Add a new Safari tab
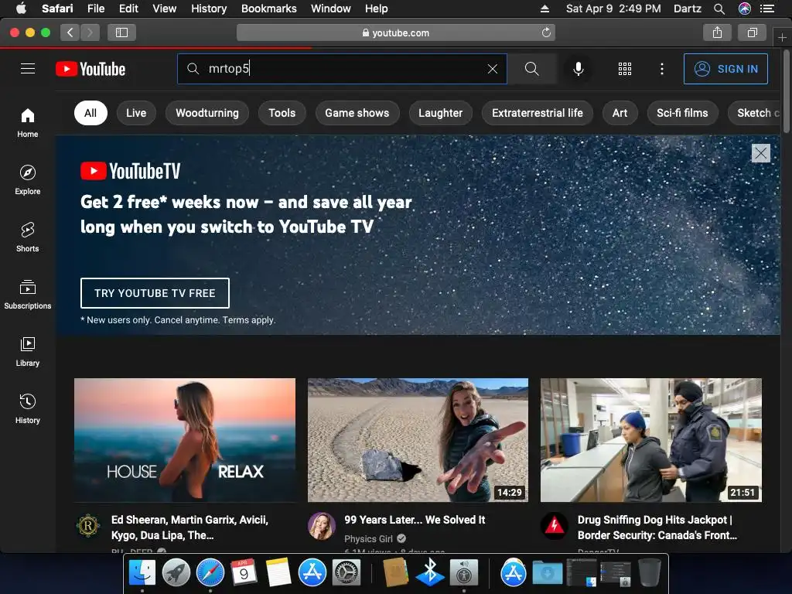792x594 pixels. point(782,37)
